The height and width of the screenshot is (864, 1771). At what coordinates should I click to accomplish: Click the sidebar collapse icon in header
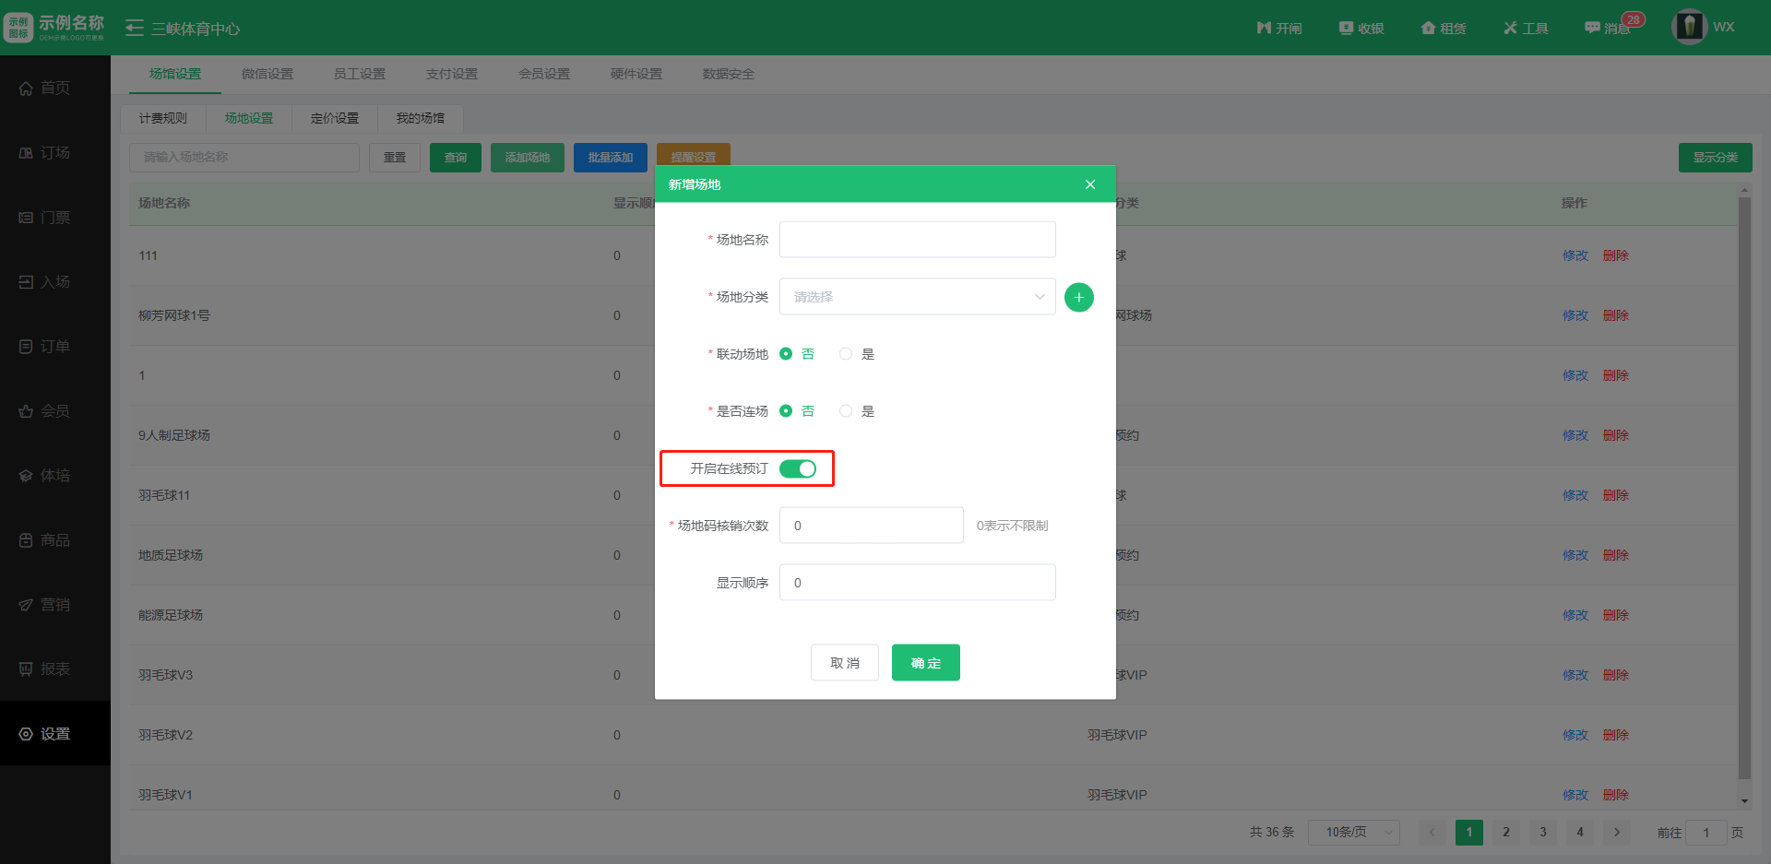pos(135,29)
